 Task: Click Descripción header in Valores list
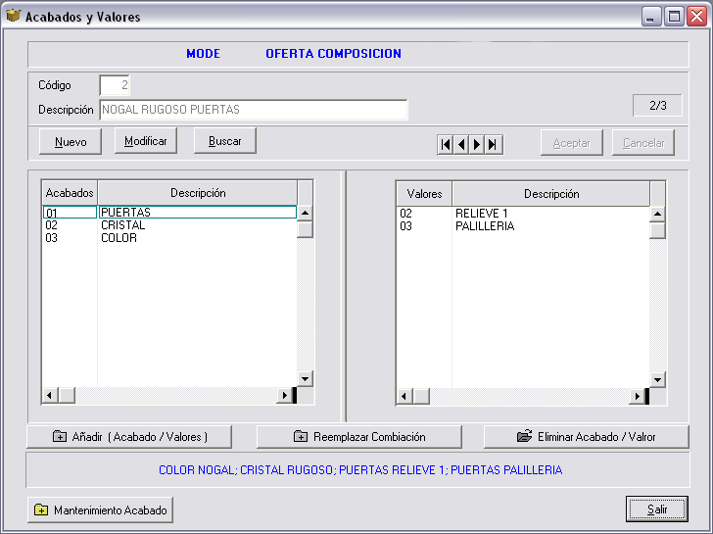[x=551, y=194]
